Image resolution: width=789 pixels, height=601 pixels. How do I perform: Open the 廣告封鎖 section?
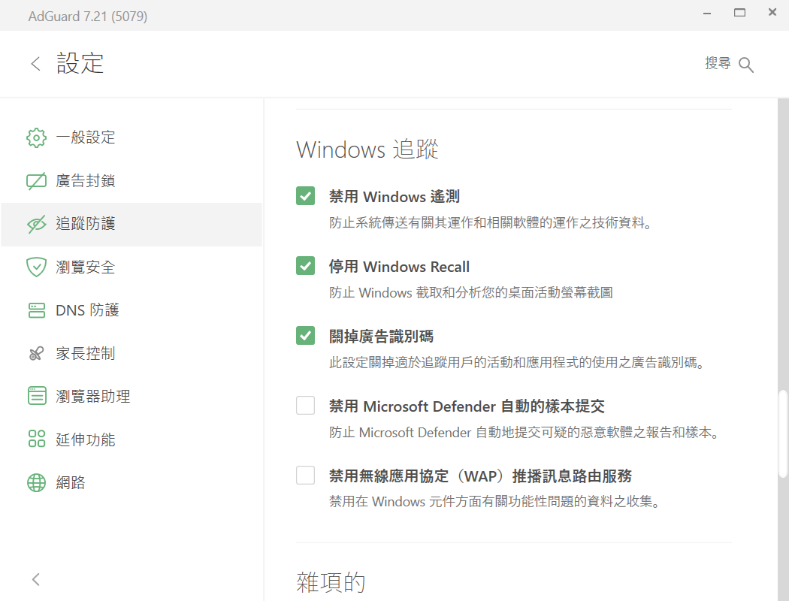131,181
